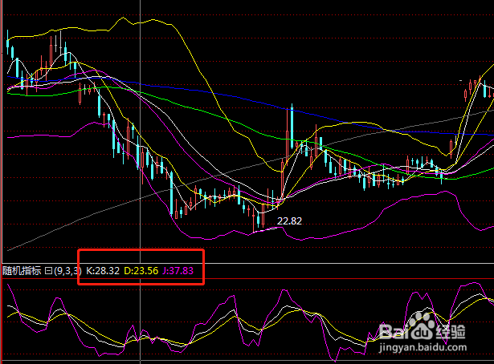
Task: Click the 随机指标 indicator label
Action: click(22, 271)
